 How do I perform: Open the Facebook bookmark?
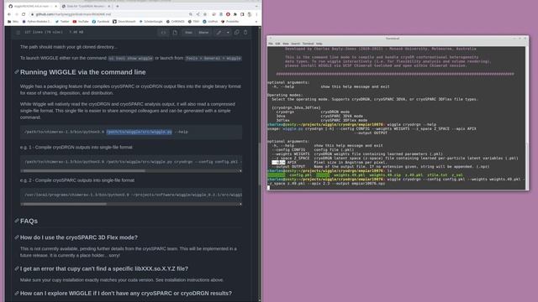(101, 22)
